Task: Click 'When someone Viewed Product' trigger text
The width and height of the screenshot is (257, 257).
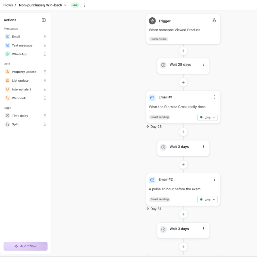Action: click(174, 30)
